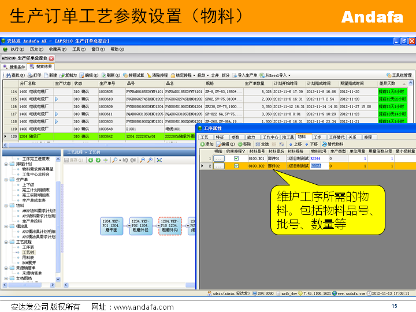Click the fit-to-window icon in process tree toolbar
This screenshot has width=416, height=312.
pyautogui.click(x=159, y=160)
